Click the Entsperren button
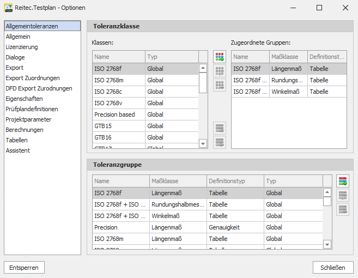Viewport: 358px width, 278px height. point(24,268)
